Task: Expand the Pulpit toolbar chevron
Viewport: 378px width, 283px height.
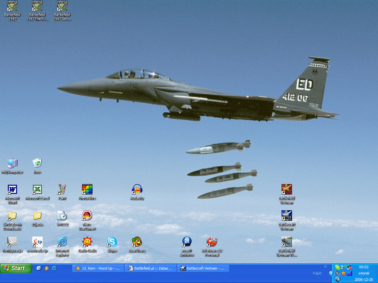Action: [325, 266]
